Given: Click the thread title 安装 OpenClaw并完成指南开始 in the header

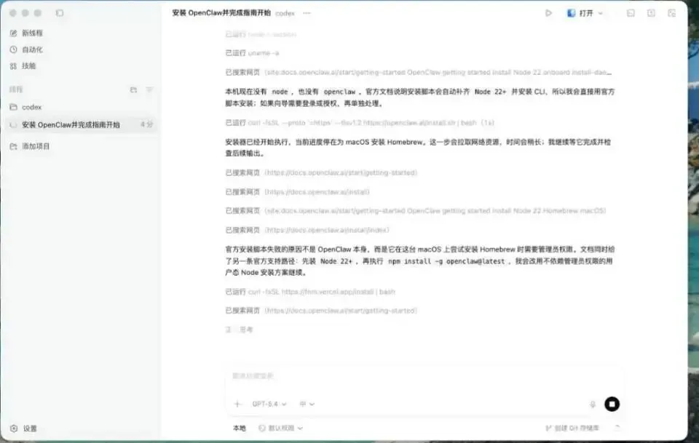Looking at the screenshot, I should 221,13.
